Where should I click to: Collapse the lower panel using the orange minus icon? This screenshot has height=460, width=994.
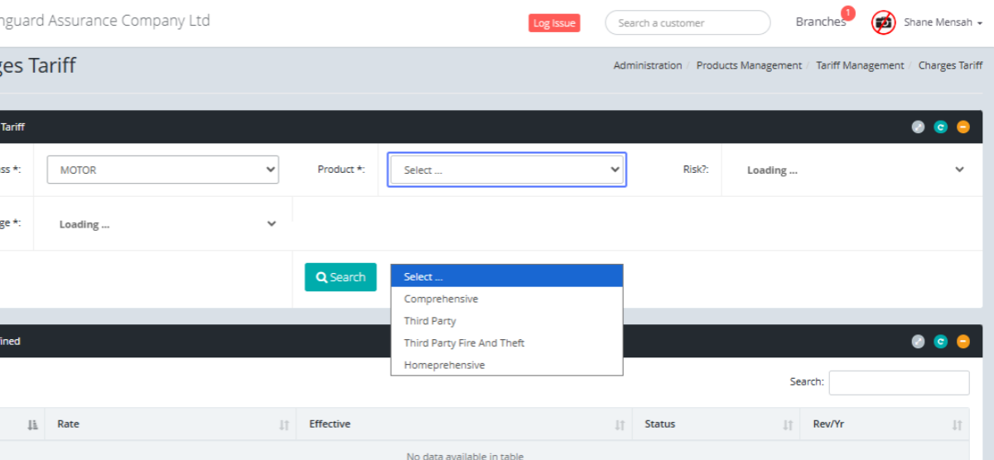(963, 341)
